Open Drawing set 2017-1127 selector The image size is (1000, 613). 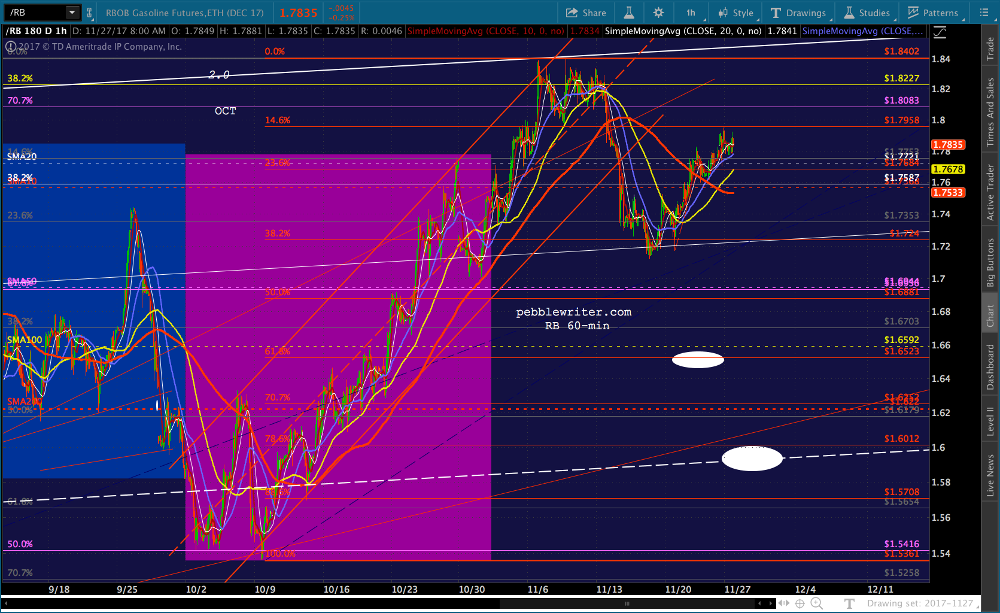coord(920,603)
